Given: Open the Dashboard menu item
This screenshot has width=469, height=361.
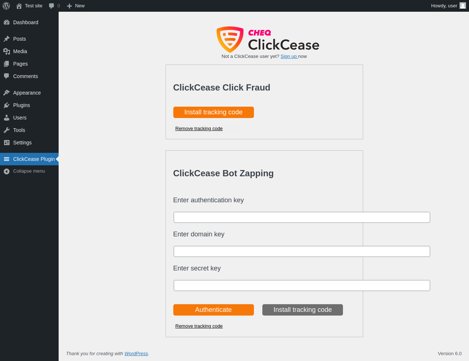Looking at the screenshot, I should [29, 22].
